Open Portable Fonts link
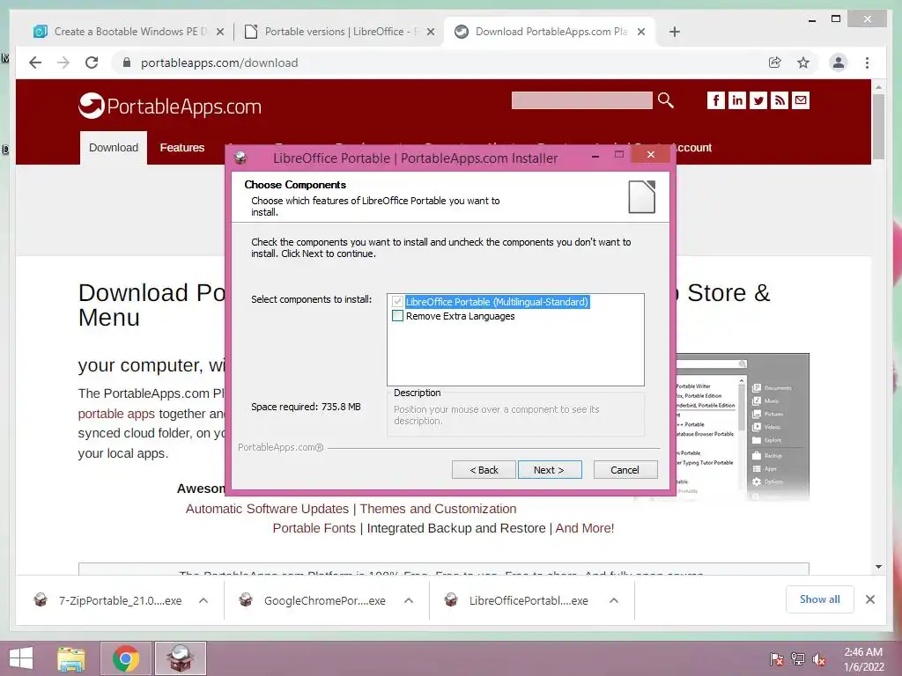 click(314, 528)
